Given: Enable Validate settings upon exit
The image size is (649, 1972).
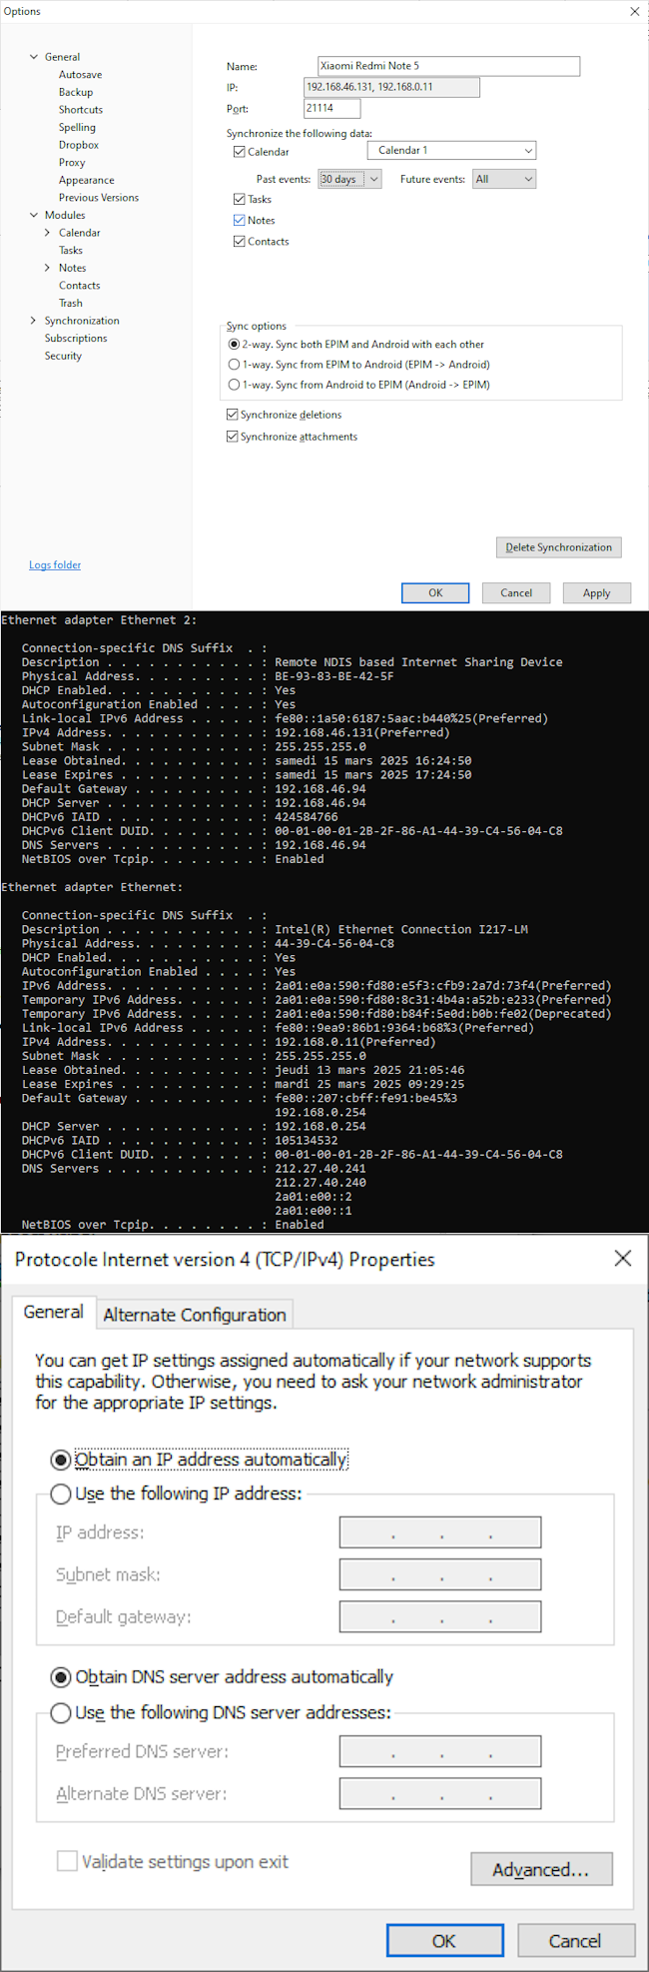Looking at the screenshot, I should click(x=67, y=1860).
